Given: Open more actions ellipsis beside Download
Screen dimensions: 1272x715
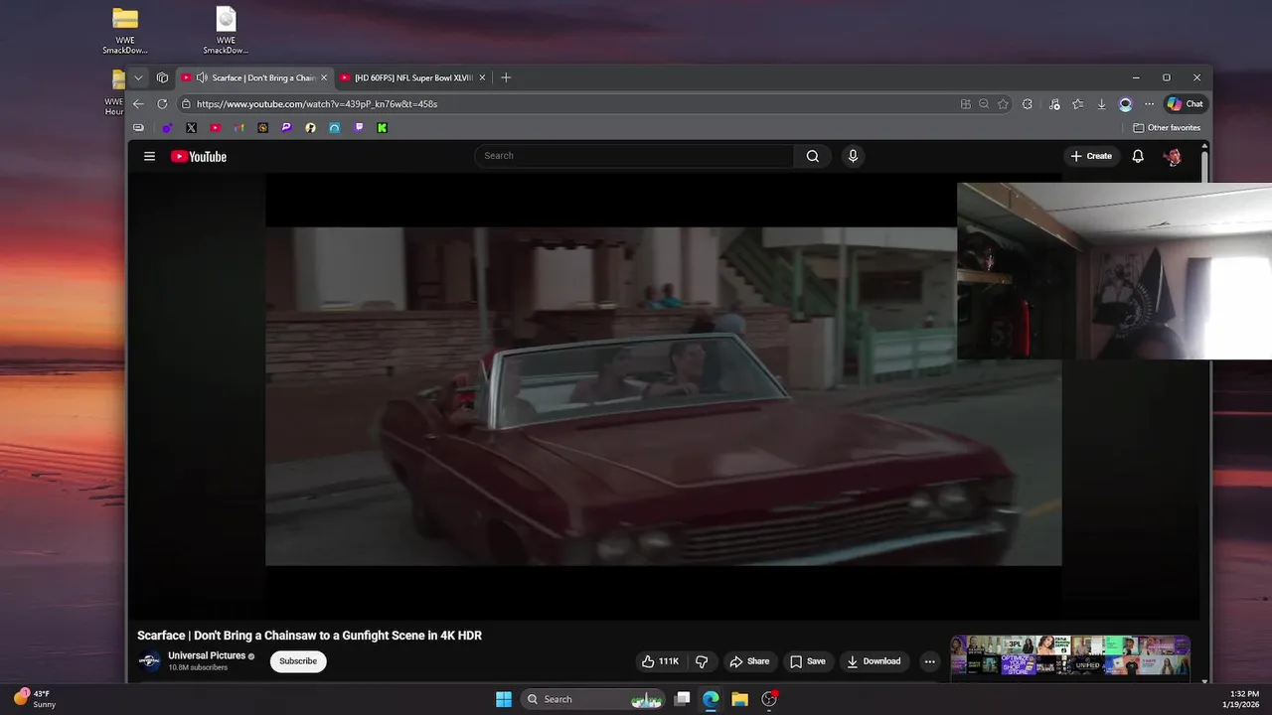Looking at the screenshot, I should 929,661.
